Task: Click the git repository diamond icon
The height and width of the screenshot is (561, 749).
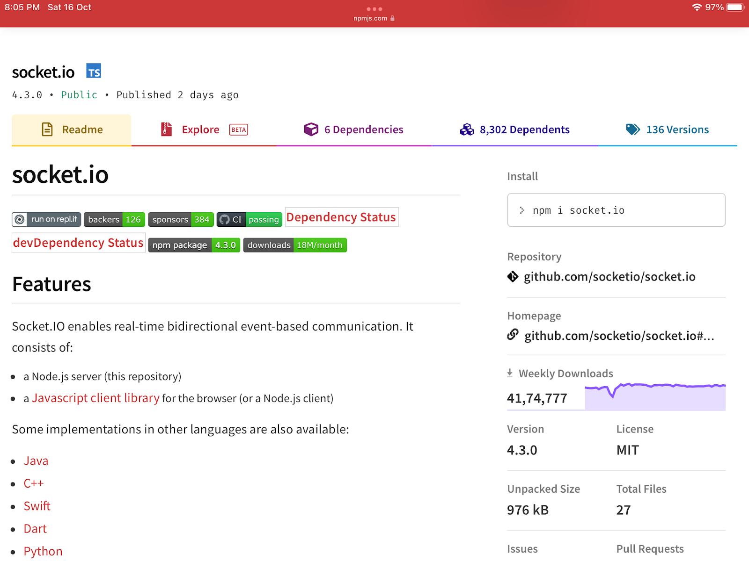Action: 513,277
